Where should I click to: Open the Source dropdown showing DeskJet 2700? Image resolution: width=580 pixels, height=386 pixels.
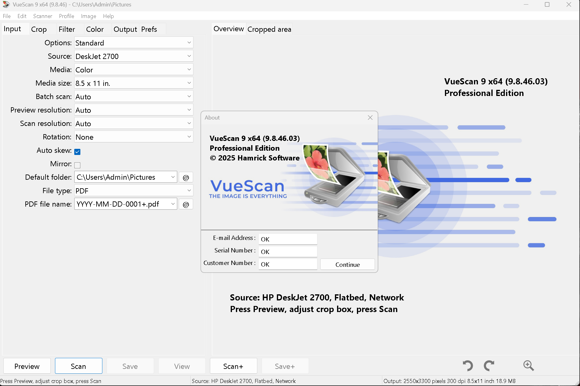click(134, 56)
